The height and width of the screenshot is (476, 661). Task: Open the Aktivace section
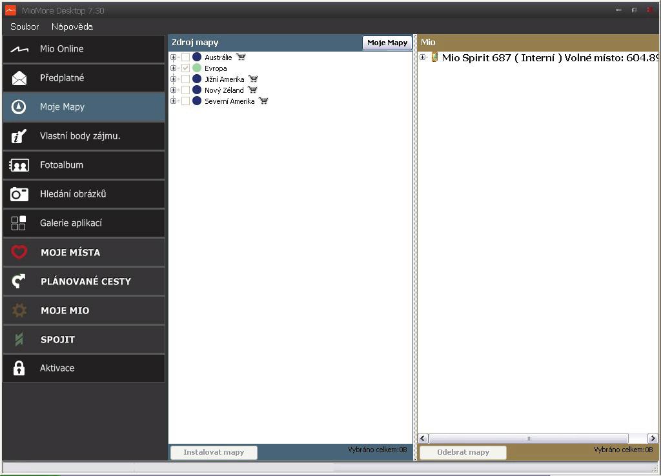tap(84, 368)
